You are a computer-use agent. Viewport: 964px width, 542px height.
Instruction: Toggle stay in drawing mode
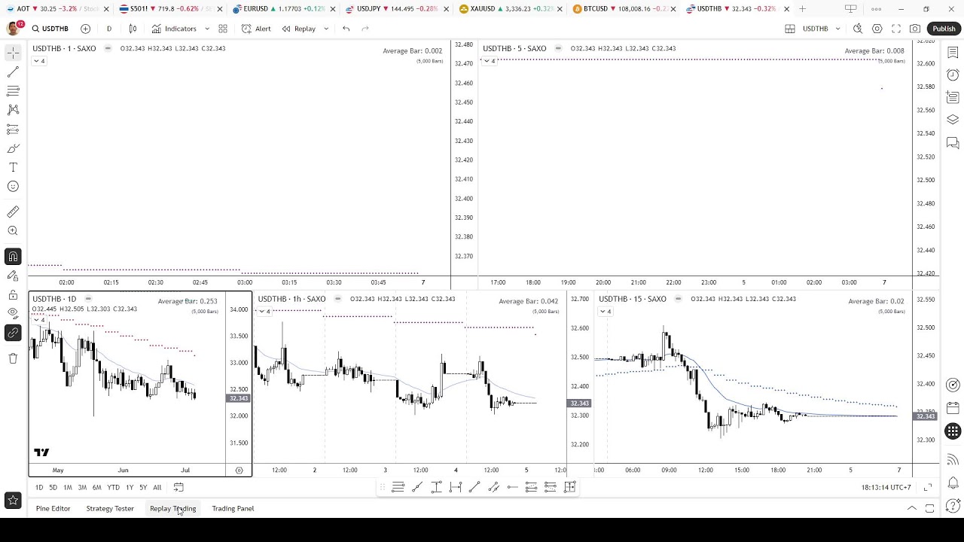[13, 276]
